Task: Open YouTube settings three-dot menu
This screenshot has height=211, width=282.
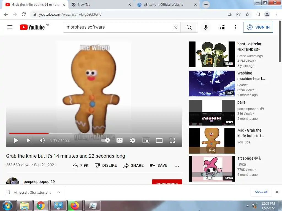Action: pyautogui.click(x=235, y=27)
